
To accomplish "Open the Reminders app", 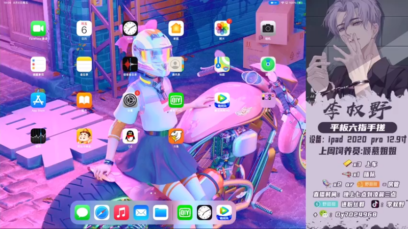I will coord(38,64).
